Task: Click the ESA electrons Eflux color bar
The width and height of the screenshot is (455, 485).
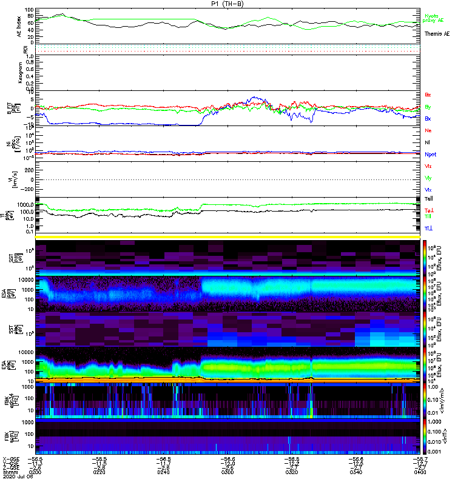Action: 425,364
